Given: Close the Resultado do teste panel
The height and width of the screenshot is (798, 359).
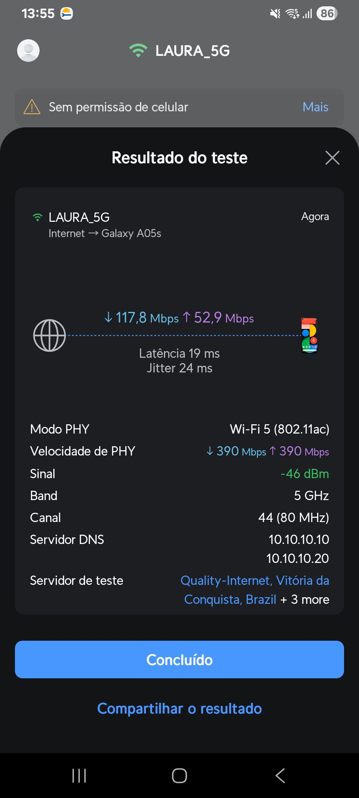Looking at the screenshot, I should click(x=332, y=158).
